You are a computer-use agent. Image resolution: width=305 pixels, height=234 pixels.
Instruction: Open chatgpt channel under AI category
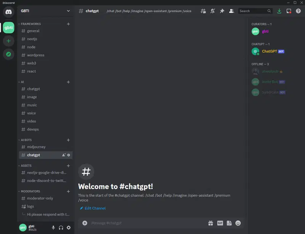click(x=46, y=89)
